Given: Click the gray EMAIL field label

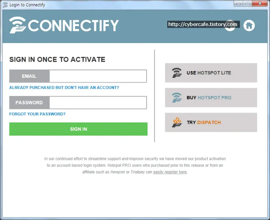Looking at the screenshot, I should pos(29,76).
